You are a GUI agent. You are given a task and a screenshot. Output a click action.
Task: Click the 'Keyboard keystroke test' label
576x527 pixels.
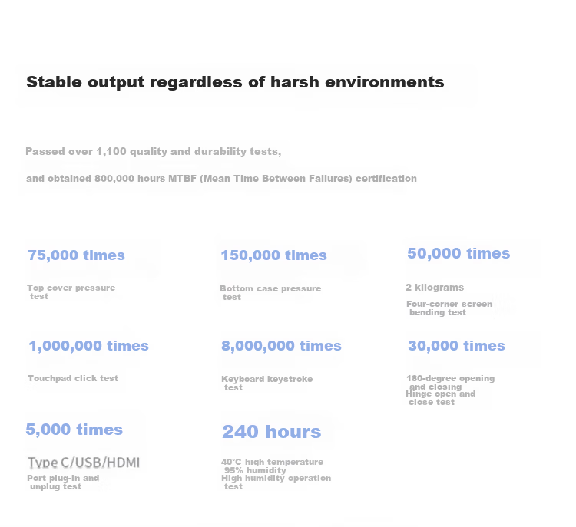pyautogui.click(x=267, y=383)
